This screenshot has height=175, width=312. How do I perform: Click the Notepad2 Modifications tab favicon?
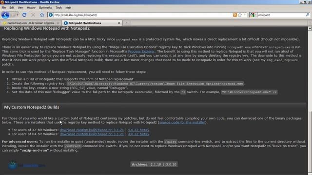tap(66, 23)
